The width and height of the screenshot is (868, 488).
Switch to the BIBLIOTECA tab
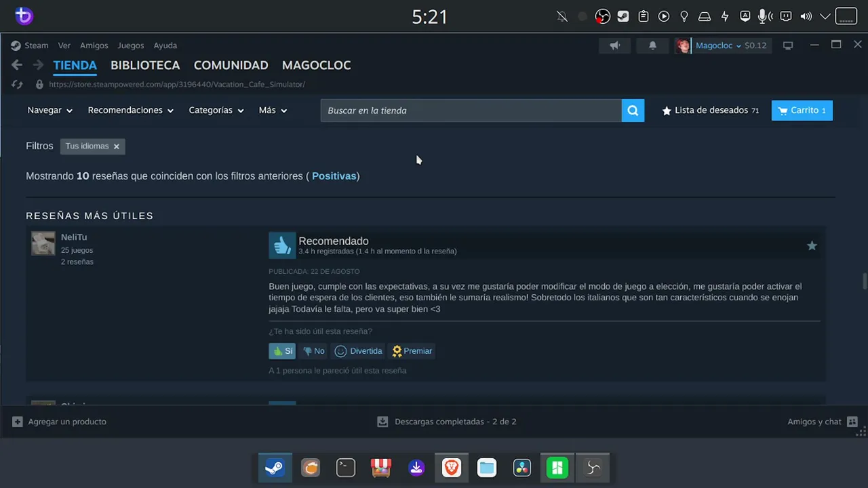click(x=145, y=66)
